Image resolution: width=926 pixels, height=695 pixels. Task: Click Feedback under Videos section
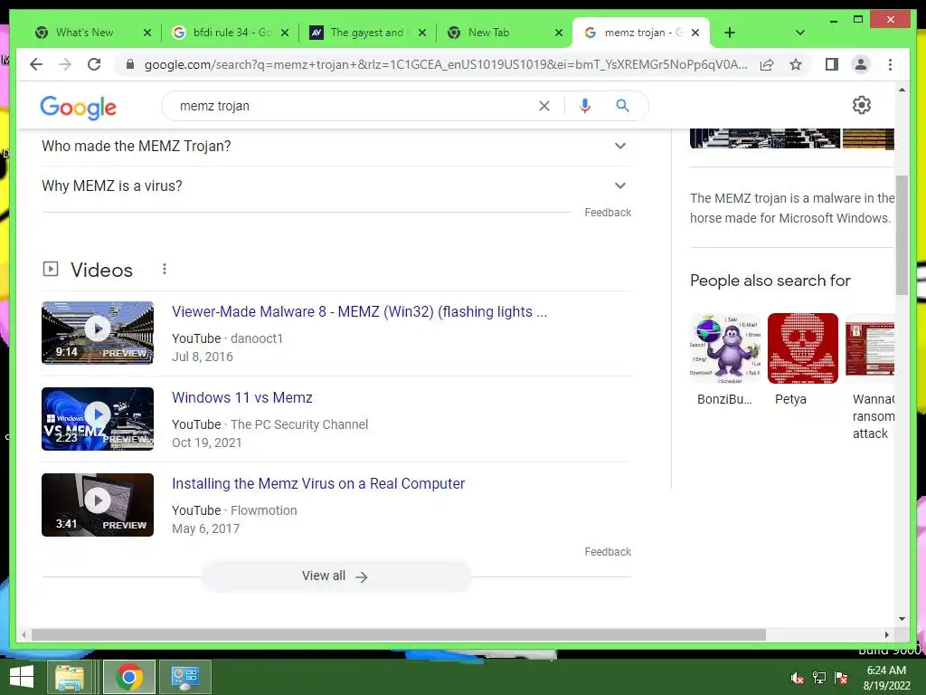point(608,552)
